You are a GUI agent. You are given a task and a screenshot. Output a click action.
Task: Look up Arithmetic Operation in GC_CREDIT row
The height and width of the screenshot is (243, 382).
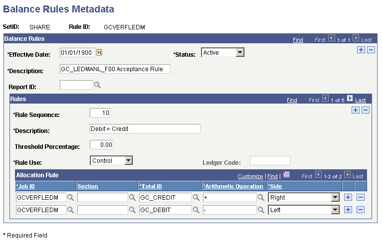[261, 197]
